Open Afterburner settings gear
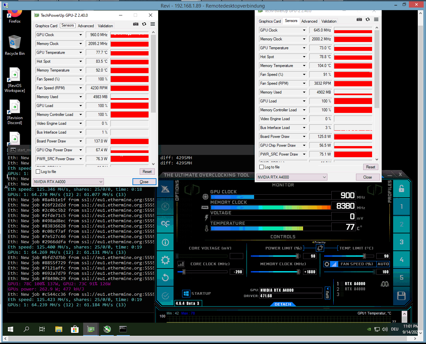Screen dimensions: 426x344 pos(165,260)
